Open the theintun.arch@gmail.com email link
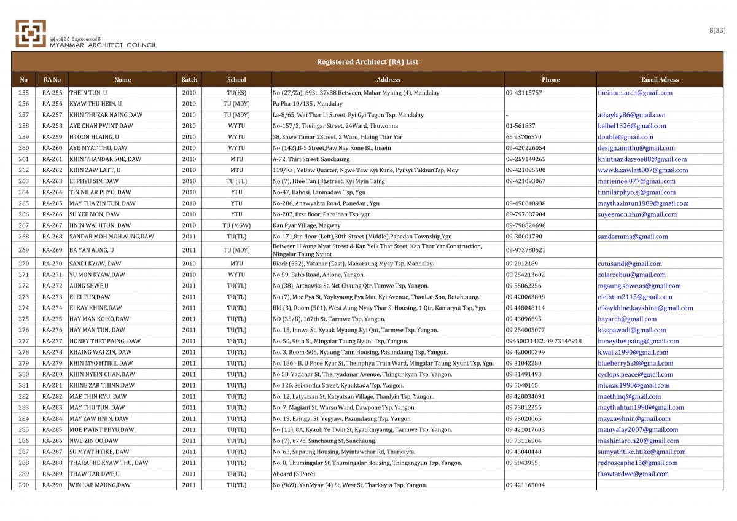This screenshot has height=521, width=737. tap(635, 93)
